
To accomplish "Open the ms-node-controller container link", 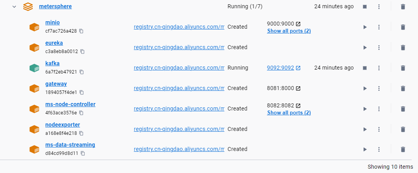I will point(70,105).
